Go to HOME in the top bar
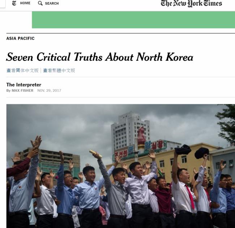 pos(25,3)
